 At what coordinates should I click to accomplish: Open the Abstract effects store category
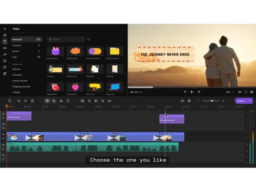click(x=16, y=69)
